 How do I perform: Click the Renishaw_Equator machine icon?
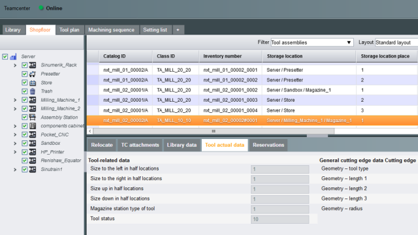point(33,161)
